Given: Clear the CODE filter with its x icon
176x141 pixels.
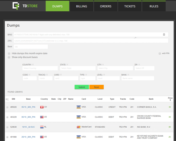Looking at the screenshot, I should tap(30, 75).
